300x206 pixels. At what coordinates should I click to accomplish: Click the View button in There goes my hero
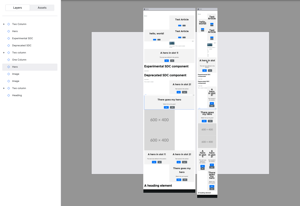point(166,107)
